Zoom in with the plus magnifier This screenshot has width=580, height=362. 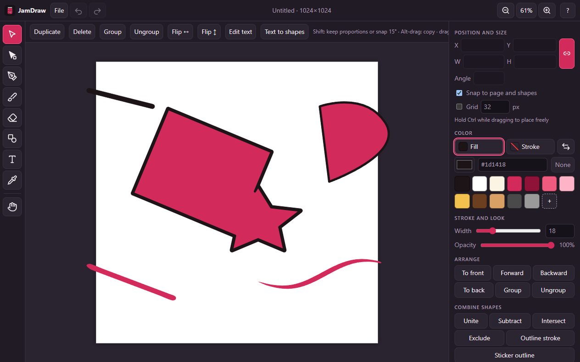pyautogui.click(x=547, y=11)
